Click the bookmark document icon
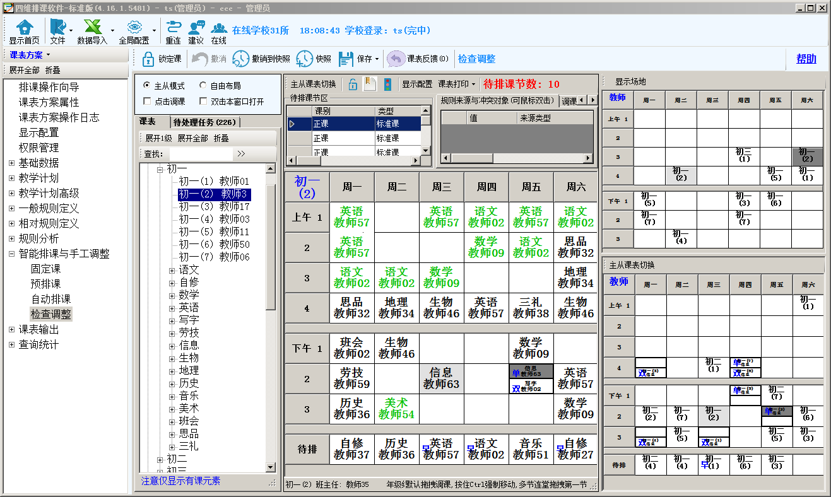The image size is (831, 497). point(370,84)
